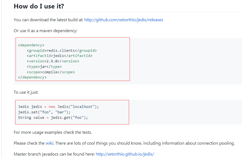Click the type jar line

click(x=44, y=66)
